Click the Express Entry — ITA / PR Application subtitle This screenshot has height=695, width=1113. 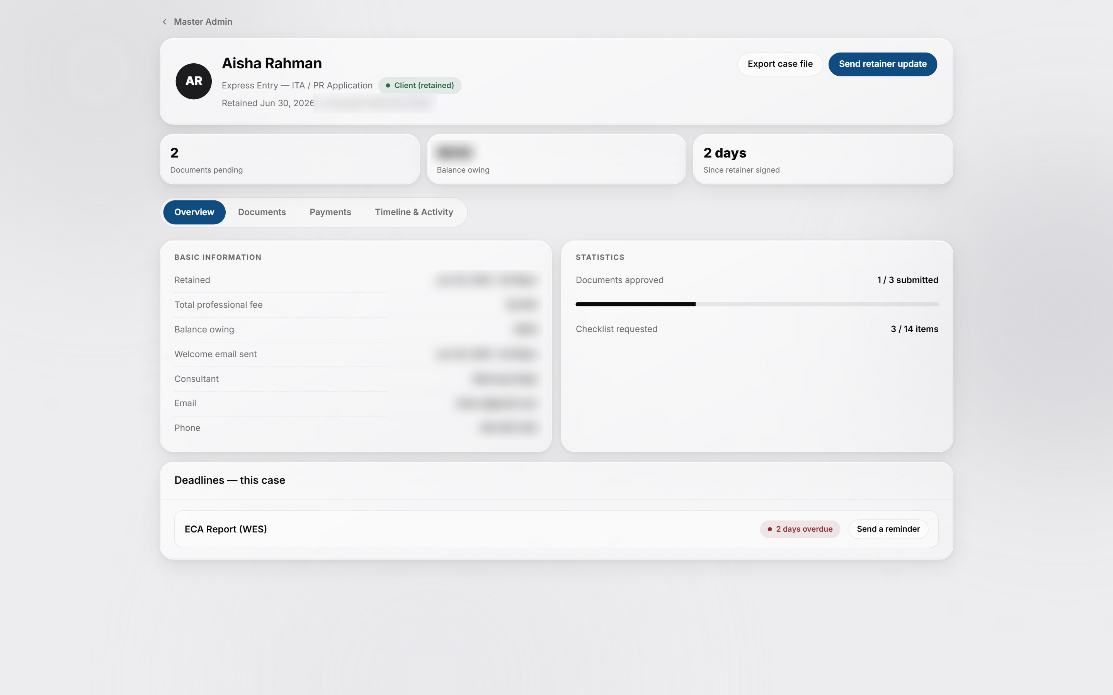297,85
